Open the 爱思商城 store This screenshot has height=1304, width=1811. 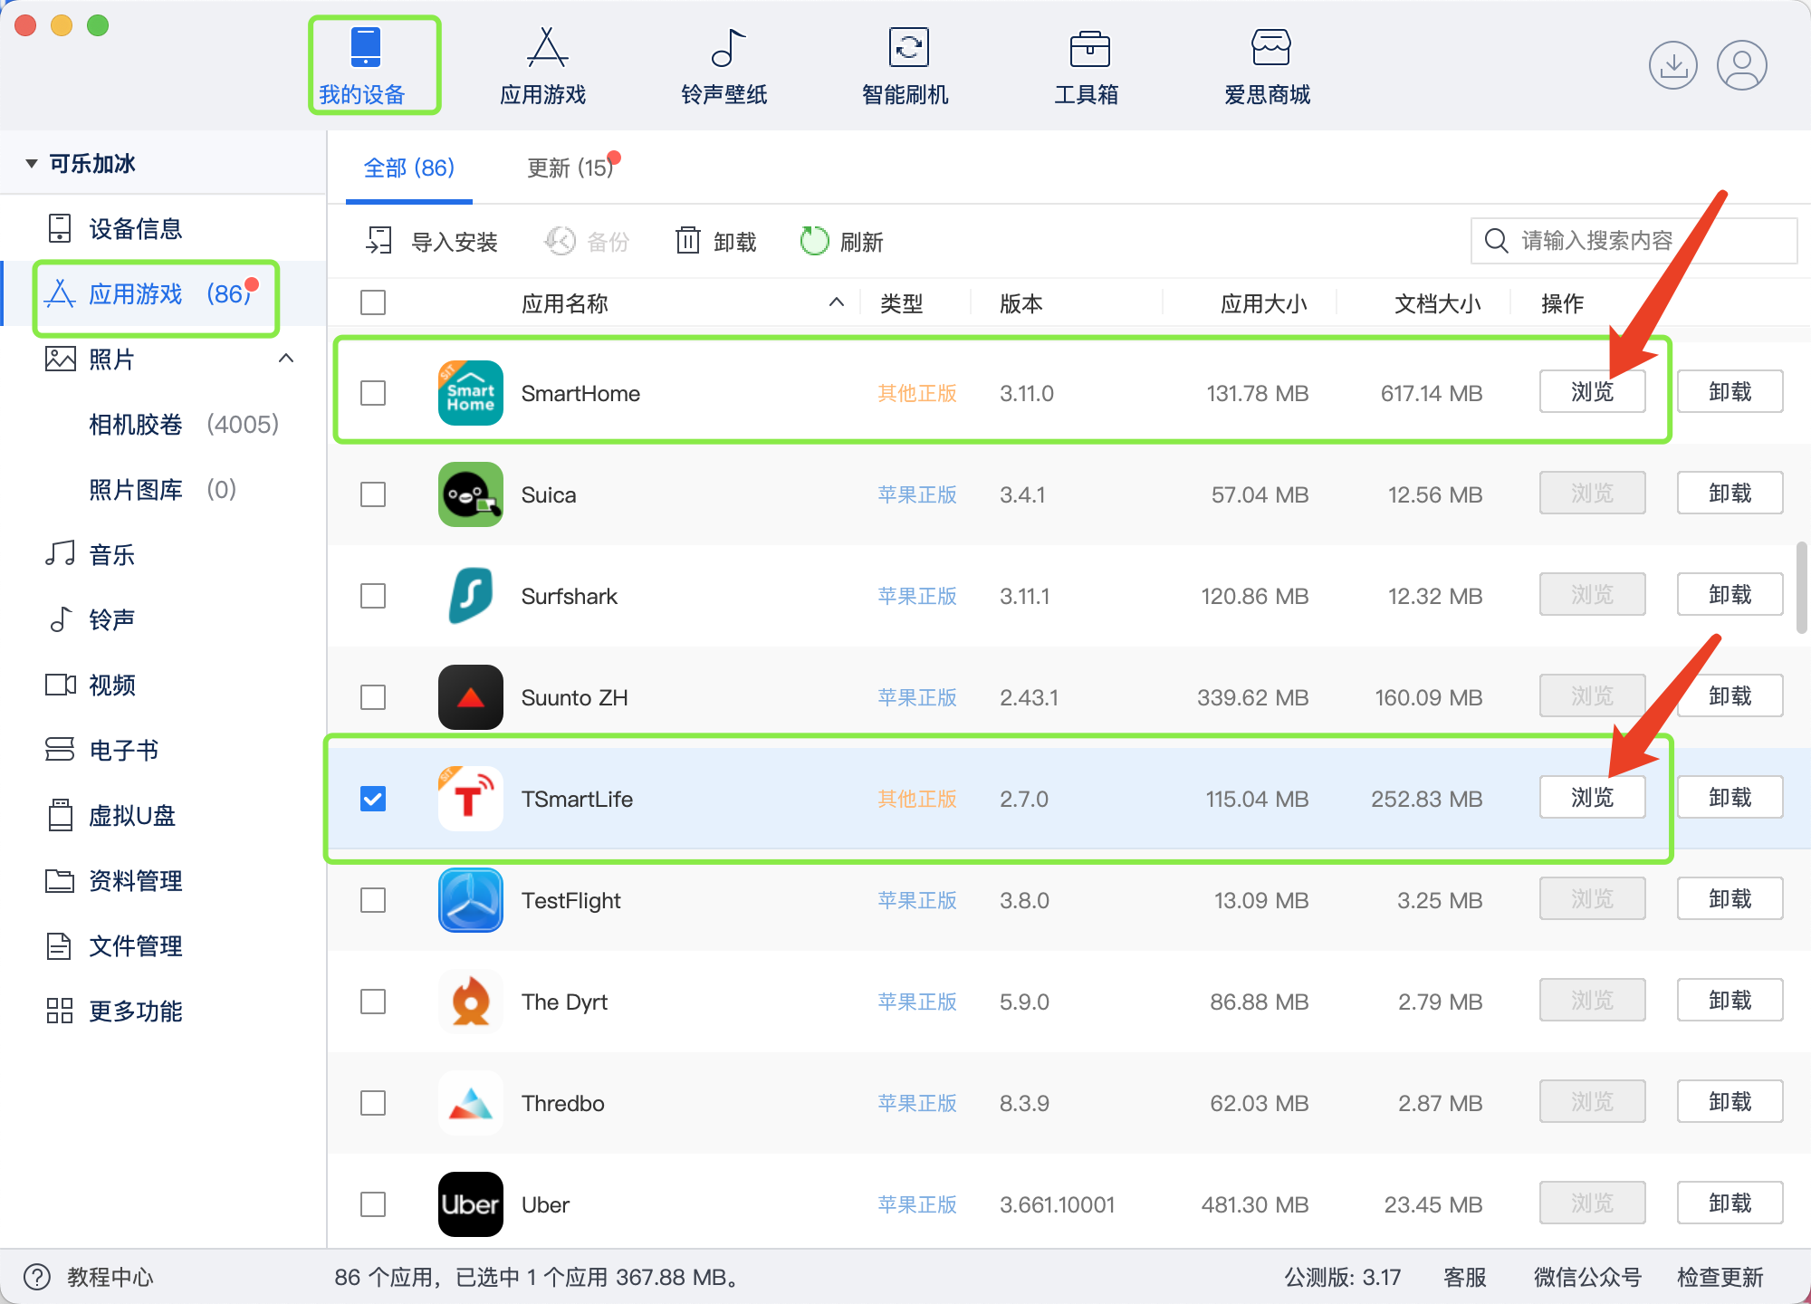click(1268, 66)
